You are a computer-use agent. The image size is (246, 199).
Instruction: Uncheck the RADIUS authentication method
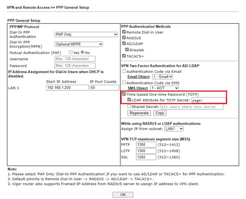[124, 37]
